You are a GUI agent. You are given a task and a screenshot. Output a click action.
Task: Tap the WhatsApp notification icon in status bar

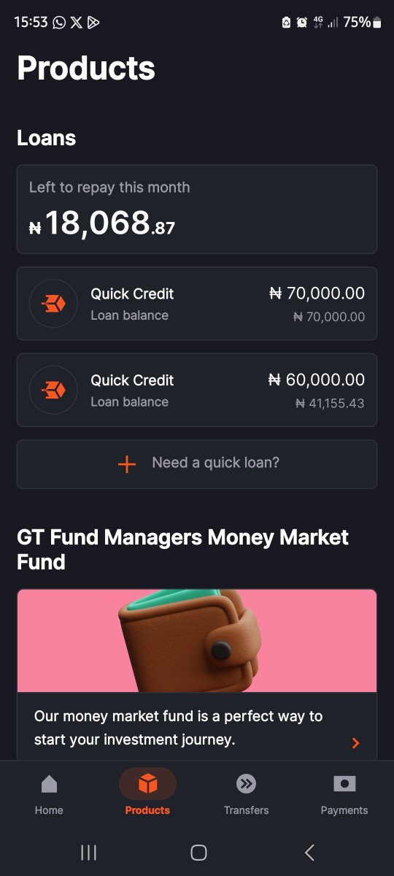(59, 23)
